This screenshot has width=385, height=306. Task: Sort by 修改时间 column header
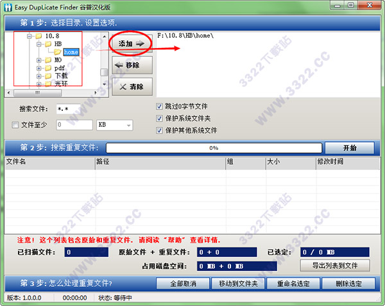coord(348,163)
